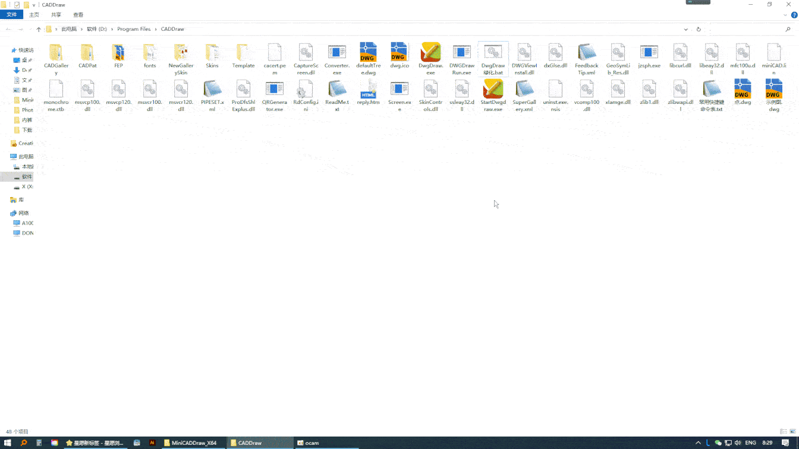
Task: Select the CaptureScreen.dll file
Action: click(x=306, y=59)
